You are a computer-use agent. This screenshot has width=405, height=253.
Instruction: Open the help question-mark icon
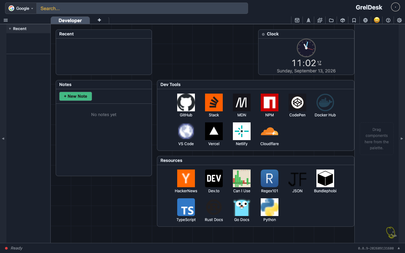(x=388, y=20)
